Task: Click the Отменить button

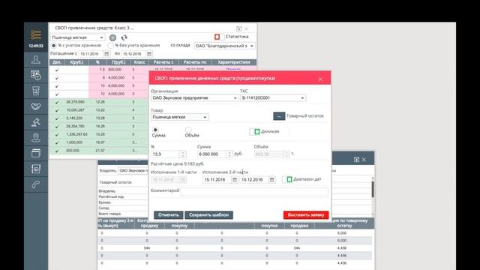Action: click(168, 215)
